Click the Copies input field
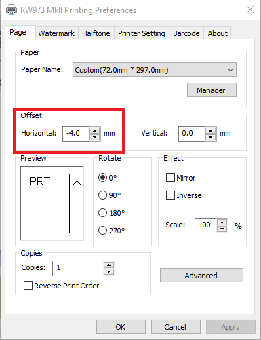261x340 pixels. (78, 268)
